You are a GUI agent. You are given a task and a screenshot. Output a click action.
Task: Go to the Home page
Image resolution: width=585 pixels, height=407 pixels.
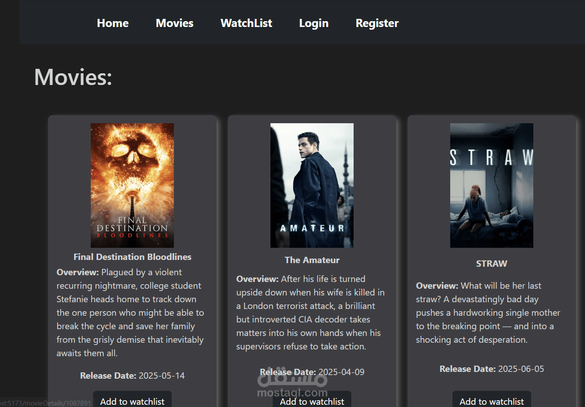[x=113, y=23]
